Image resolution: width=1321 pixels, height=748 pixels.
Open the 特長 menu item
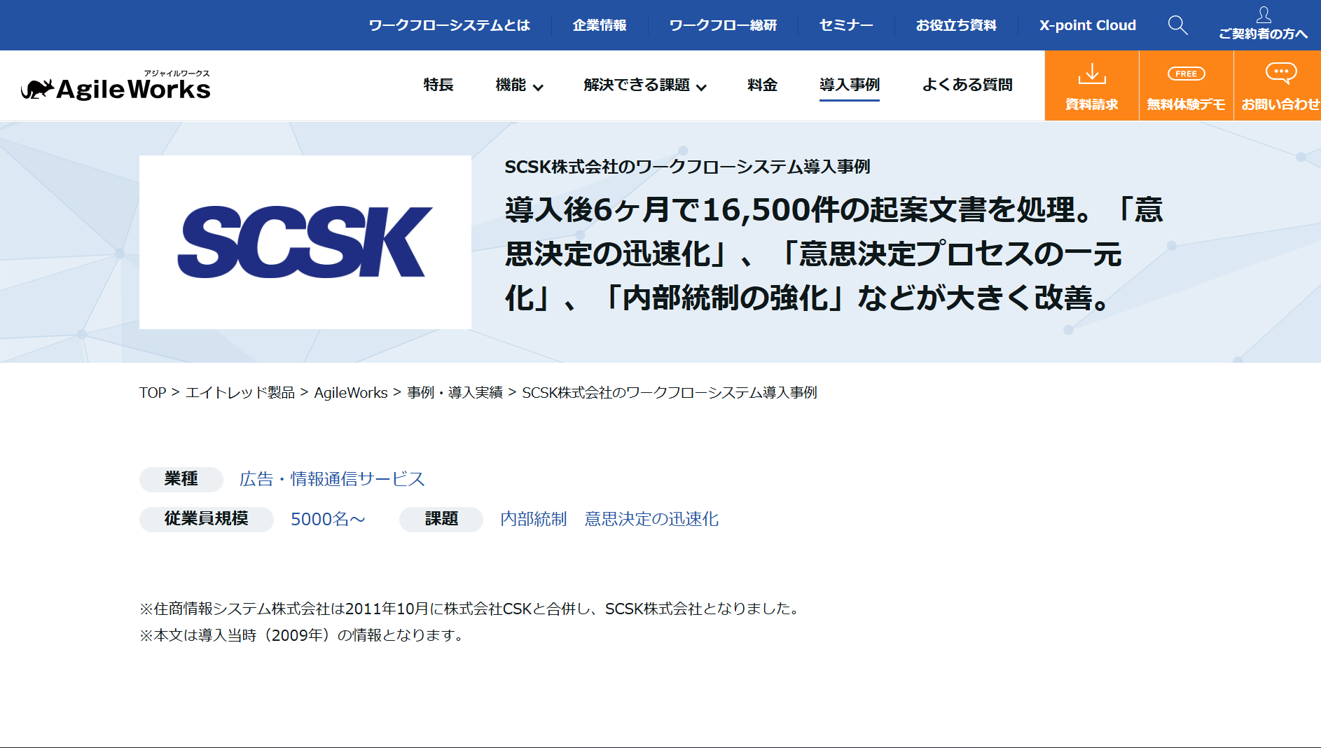coord(438,85)
